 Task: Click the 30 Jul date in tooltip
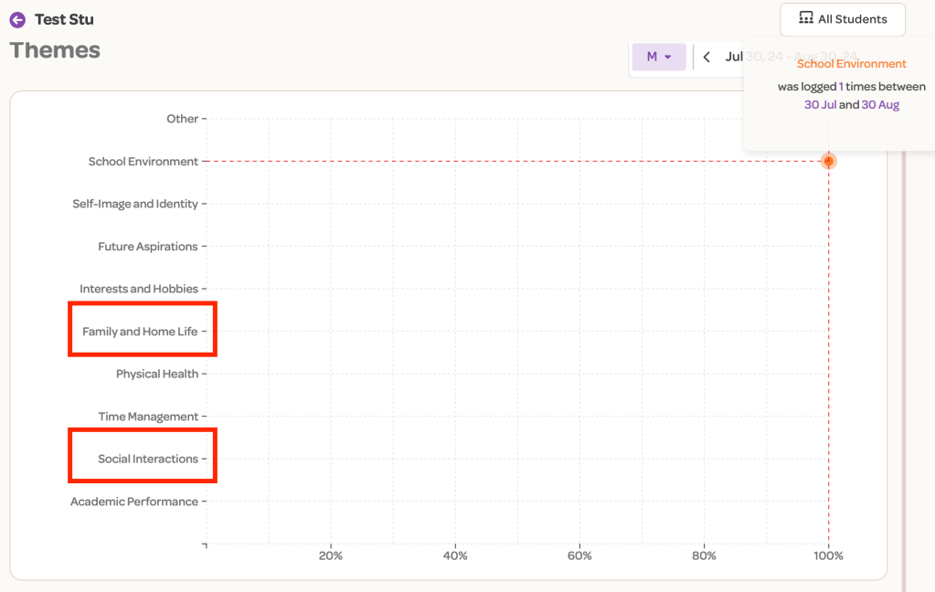tap(820, 105)
